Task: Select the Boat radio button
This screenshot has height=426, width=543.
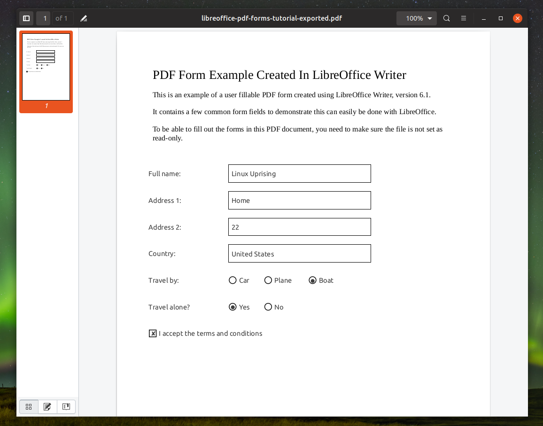Action: pos(312,280)
